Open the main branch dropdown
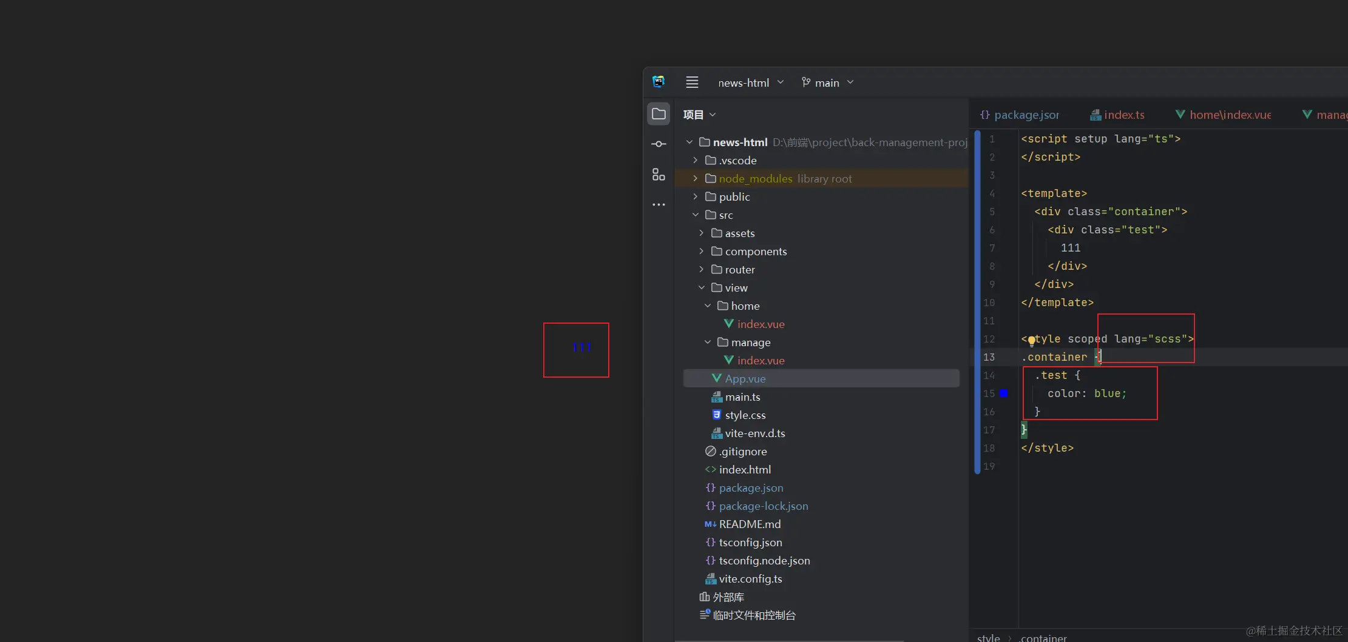The width and height of the screenshot is (1348, 642). coord(828,82)
